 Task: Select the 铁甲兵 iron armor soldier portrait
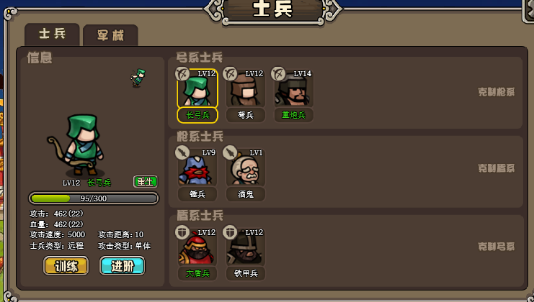click(245, 247)
